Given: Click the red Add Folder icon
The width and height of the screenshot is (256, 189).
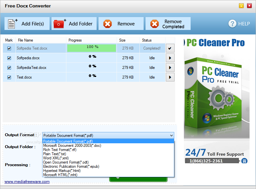Looking at the screenshot, I should point(60,24).
